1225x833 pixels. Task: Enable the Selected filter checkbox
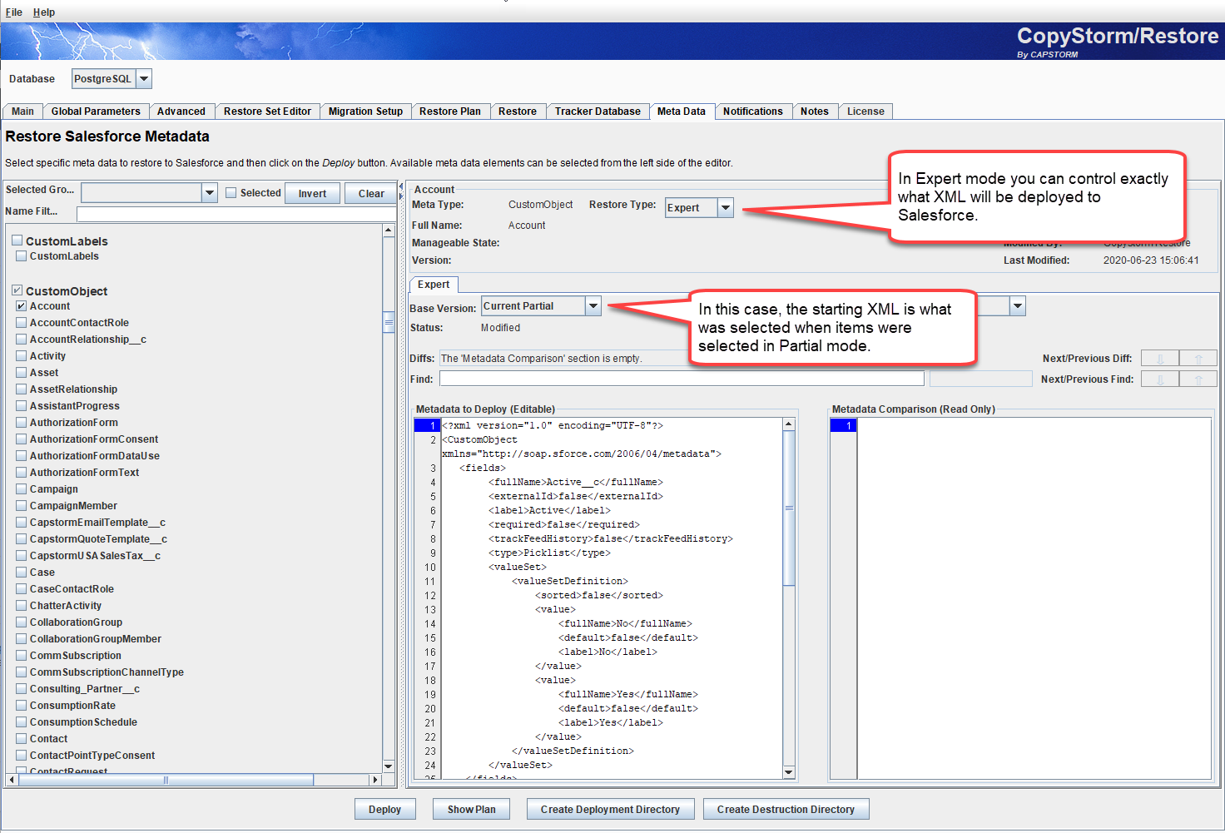point(231,193)
